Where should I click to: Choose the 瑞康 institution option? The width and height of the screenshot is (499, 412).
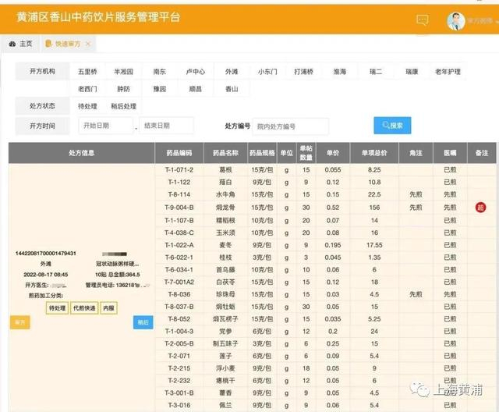pyautogui.click(x=412, y=72)
